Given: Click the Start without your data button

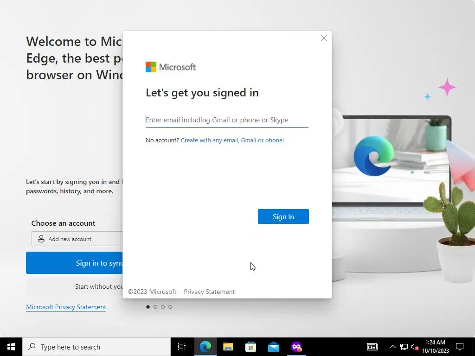Looking at the screenshot, I should 75,286.
